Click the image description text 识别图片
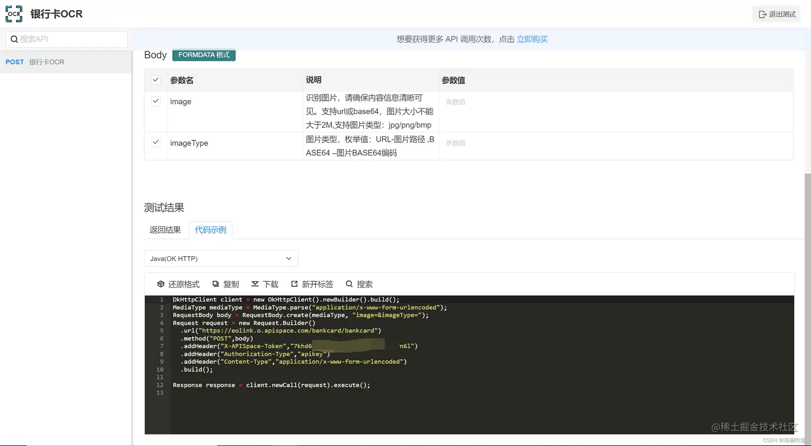 370,111
